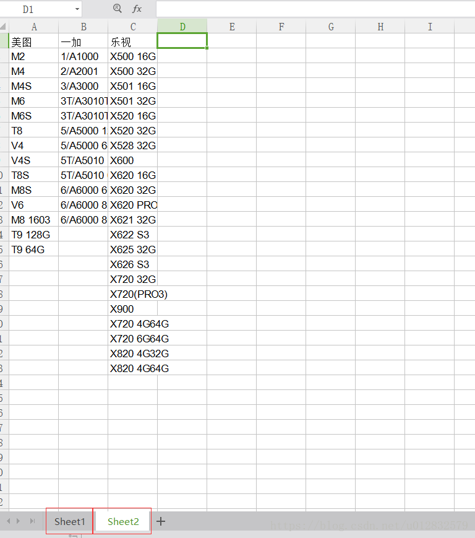Click cell with text M4S
The height and width of the screenshot is (538, 475).
pyautogui.click(x=34, y=85)
